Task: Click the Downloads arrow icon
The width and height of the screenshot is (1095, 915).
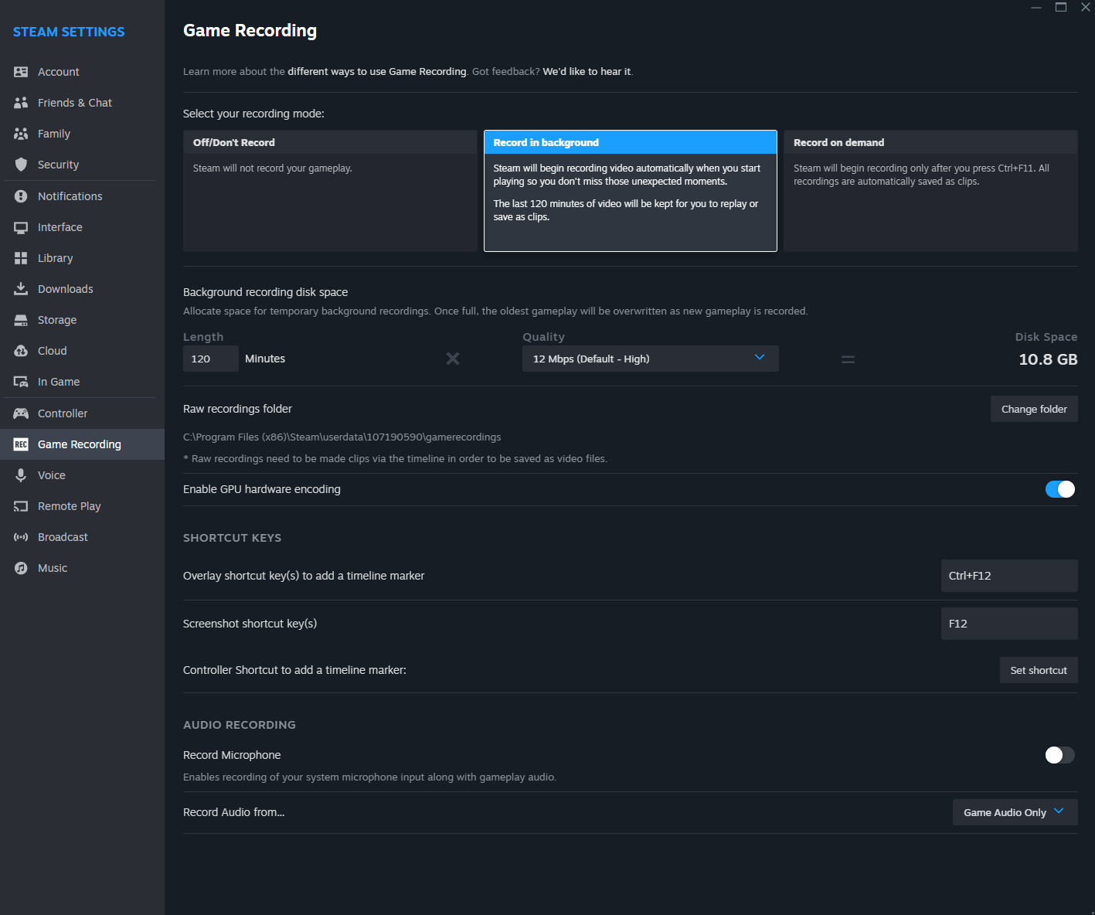Action: [21, 289]
